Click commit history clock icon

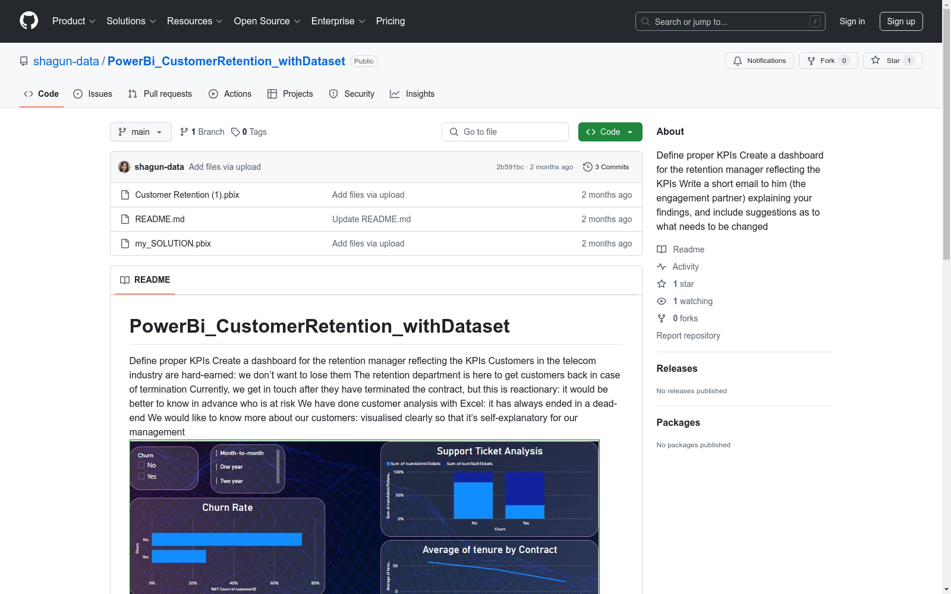(588, 167)
